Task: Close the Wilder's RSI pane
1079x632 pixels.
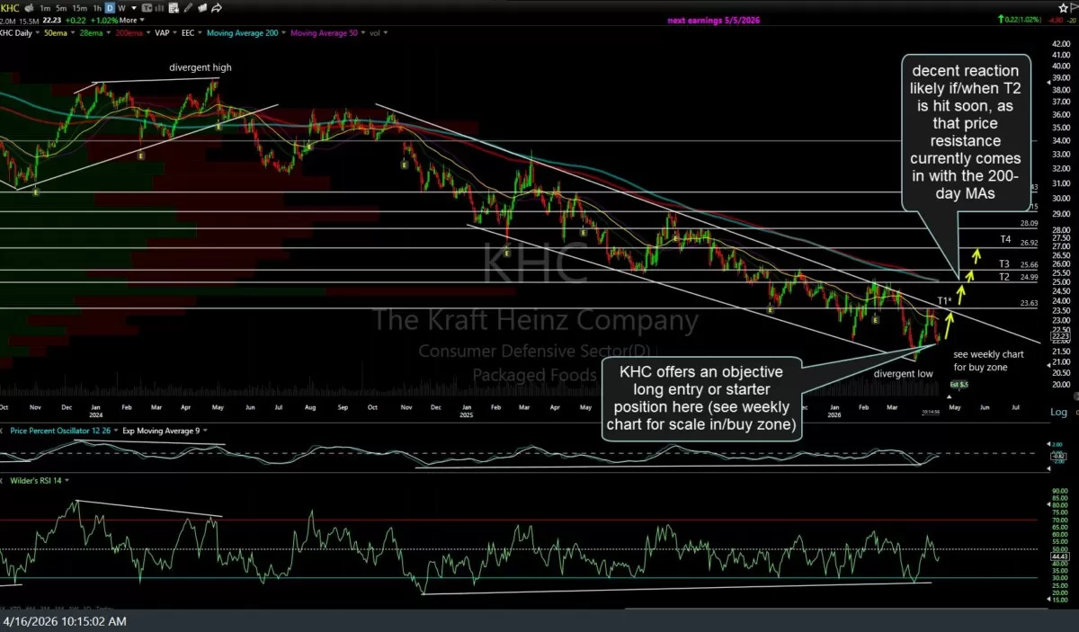Action: (3, 480)
